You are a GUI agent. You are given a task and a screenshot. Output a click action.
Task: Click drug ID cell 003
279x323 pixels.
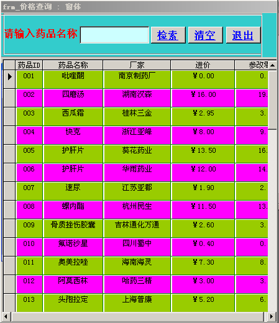tap(29, 117)
